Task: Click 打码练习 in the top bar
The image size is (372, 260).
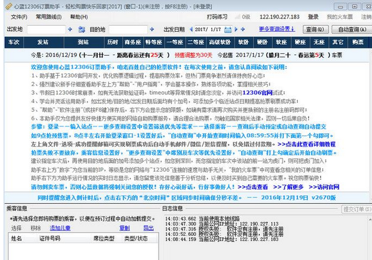Action: [x=217, y=17]
